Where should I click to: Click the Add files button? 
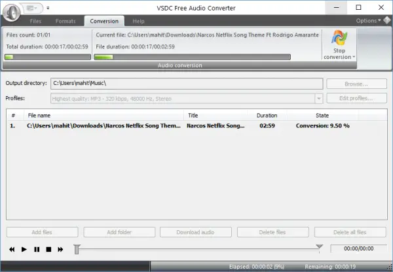point(42,232)
